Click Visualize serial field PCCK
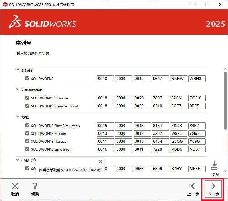The image size is (228, 201). point(197,98)
